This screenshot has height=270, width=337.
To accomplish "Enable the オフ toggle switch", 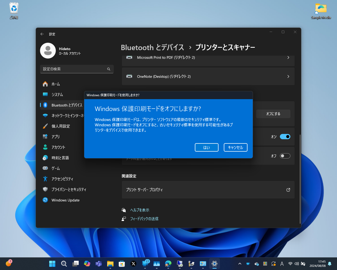I will click(285, 156).
